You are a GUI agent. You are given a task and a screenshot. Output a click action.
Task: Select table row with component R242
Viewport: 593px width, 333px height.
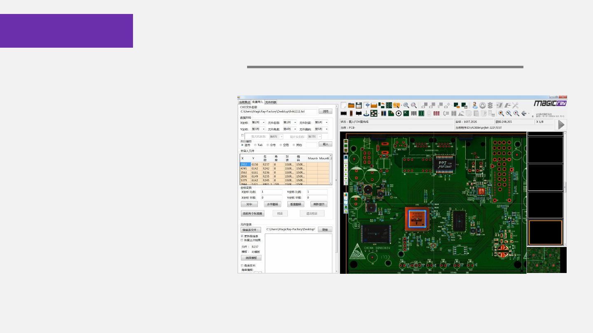pyautogui.click(x=285, y=169)
